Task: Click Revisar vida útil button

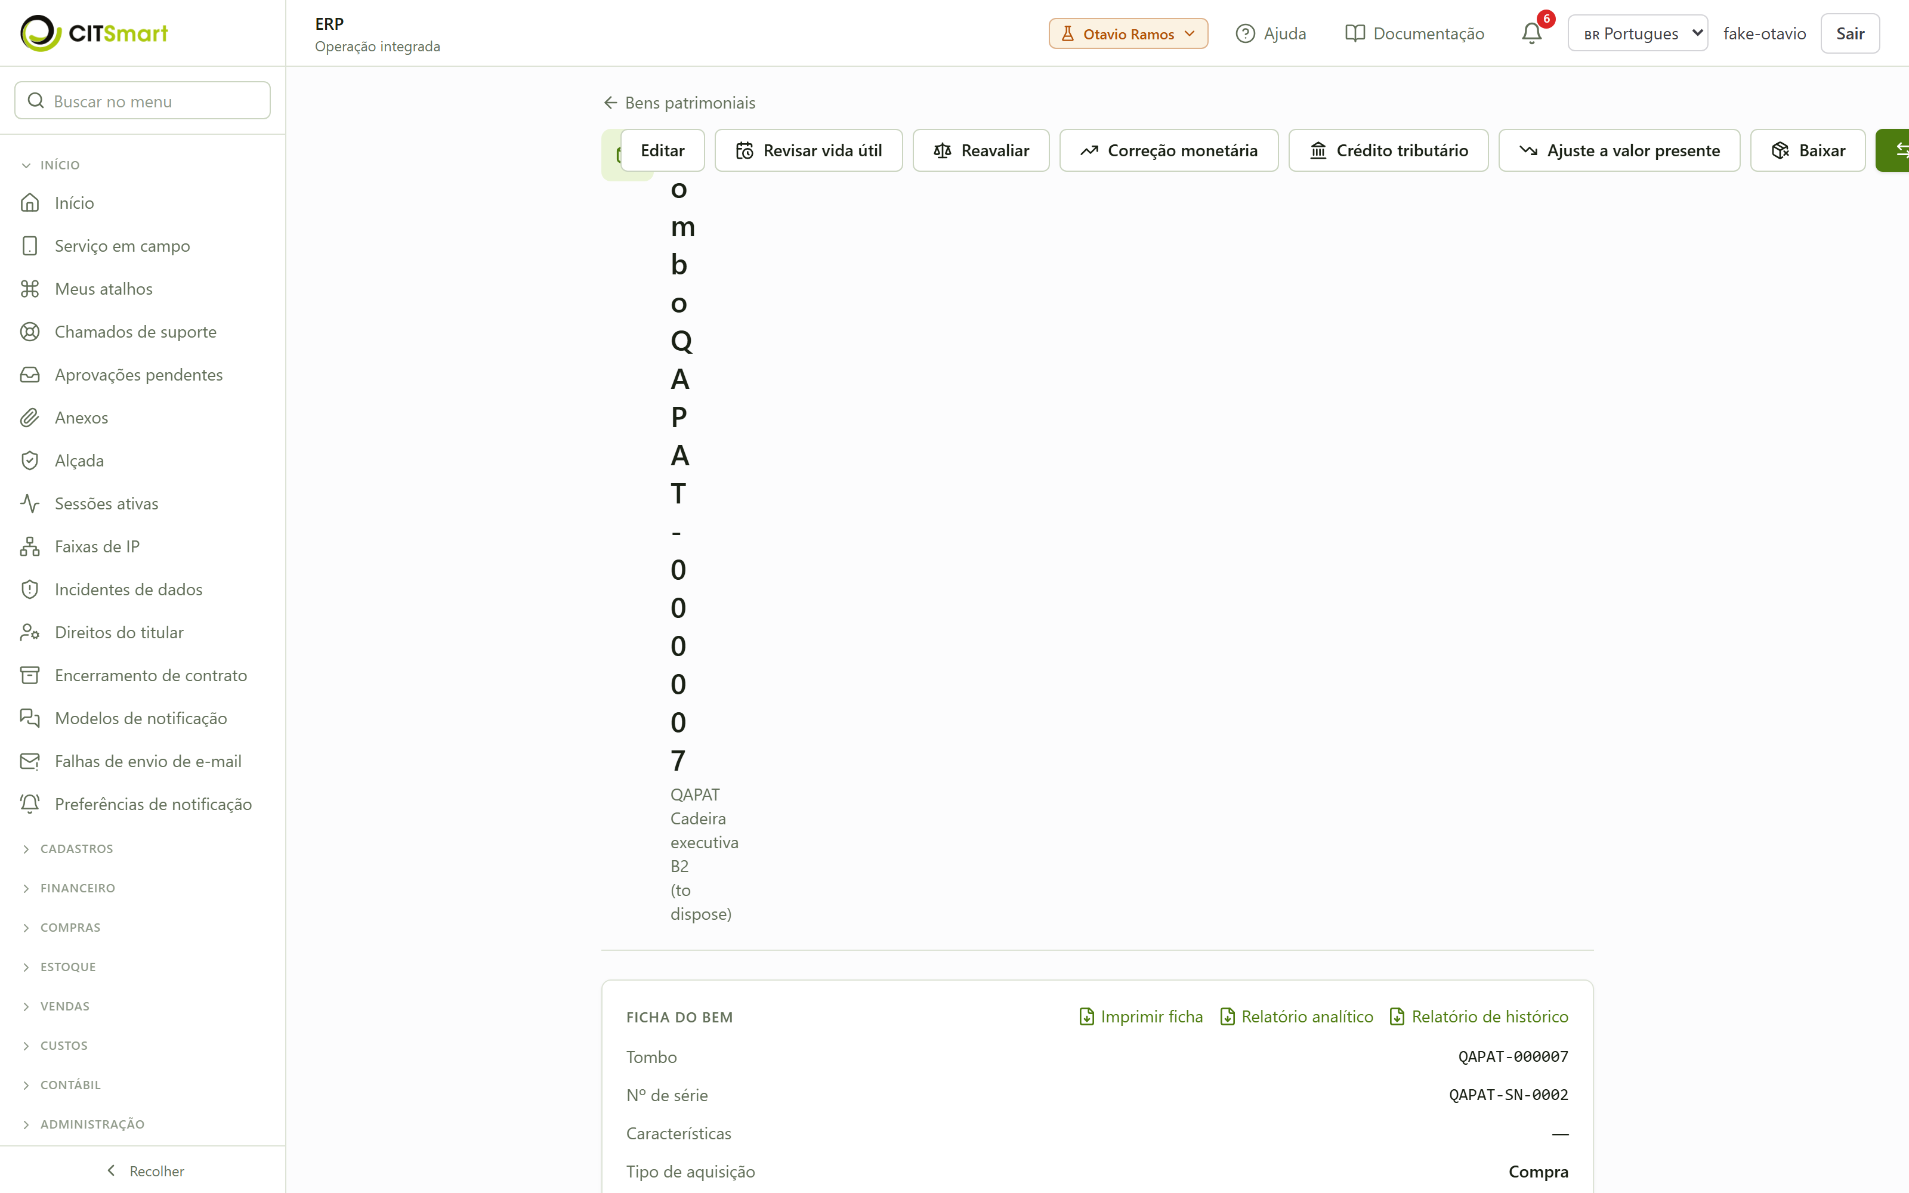Action: 808,150
